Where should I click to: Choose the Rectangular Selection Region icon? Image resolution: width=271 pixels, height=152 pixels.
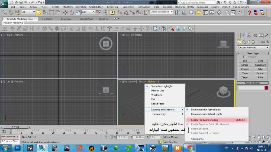tap(51, 13)
